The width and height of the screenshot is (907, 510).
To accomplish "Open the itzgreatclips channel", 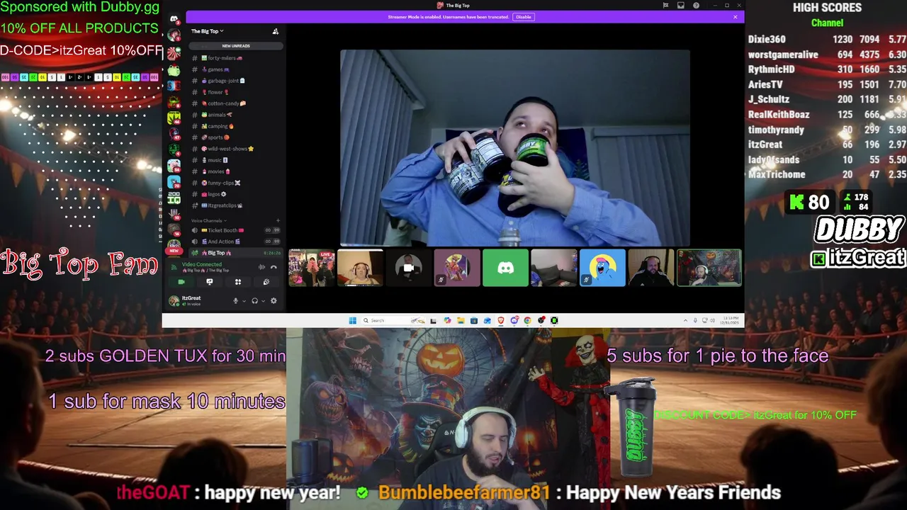I will [x=237, y=205].
